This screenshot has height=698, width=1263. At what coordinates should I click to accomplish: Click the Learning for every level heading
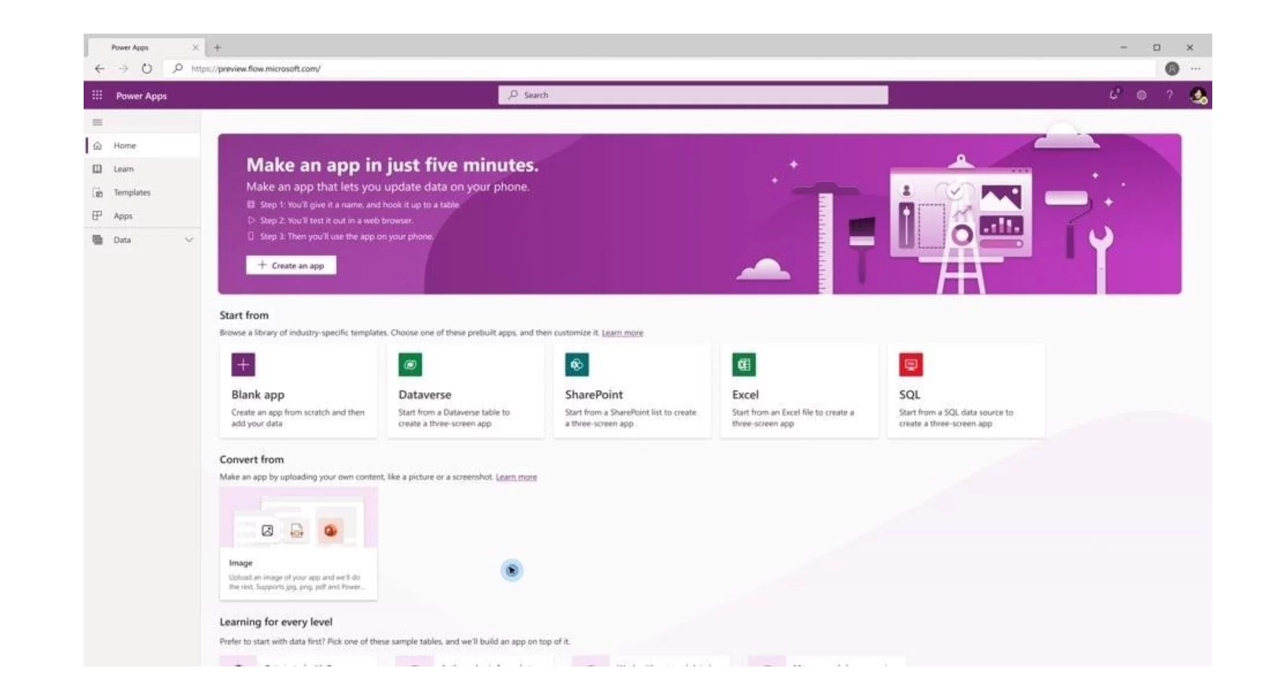click(276, 622)
